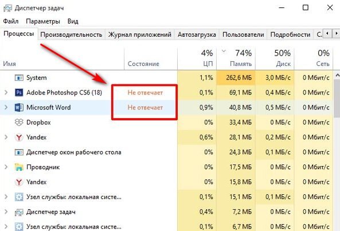Click the Yandex icon in 15,8 МБ row
340x231 pixels.
[x=19, y=182]
